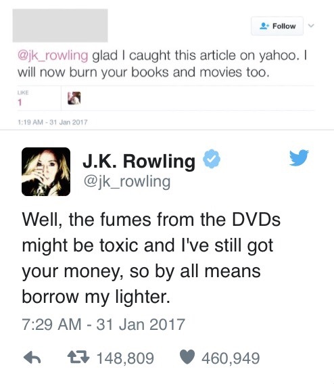Image resolution: width=334 pixels, height=384 pixels.
Task: Click the @jk_rowling mention in the first tweet
Action: click(x=53, y=55)
